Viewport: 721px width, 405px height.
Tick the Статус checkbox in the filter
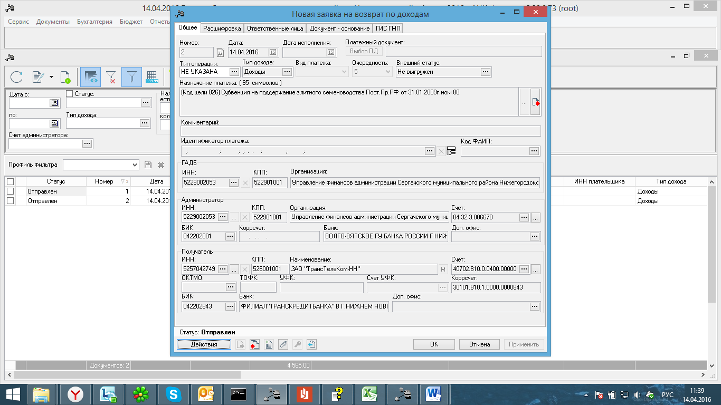(70, 94)
